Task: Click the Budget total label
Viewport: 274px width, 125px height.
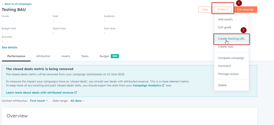Action: click(9, 28)
